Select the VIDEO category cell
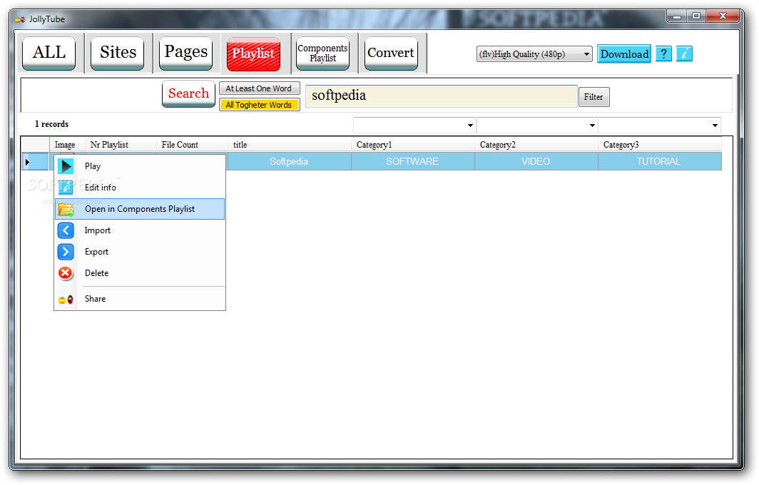 pos(536,162)
